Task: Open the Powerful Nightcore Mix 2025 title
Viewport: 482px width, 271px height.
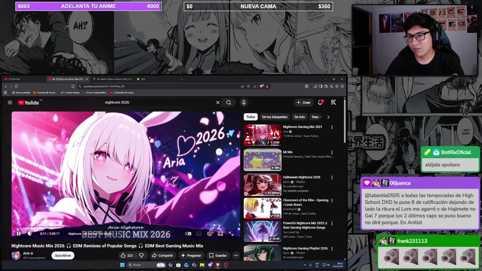Action: tap(305, 225)
